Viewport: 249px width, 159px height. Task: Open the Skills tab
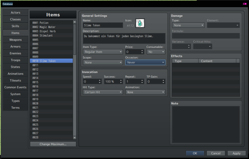click(15, 26)
